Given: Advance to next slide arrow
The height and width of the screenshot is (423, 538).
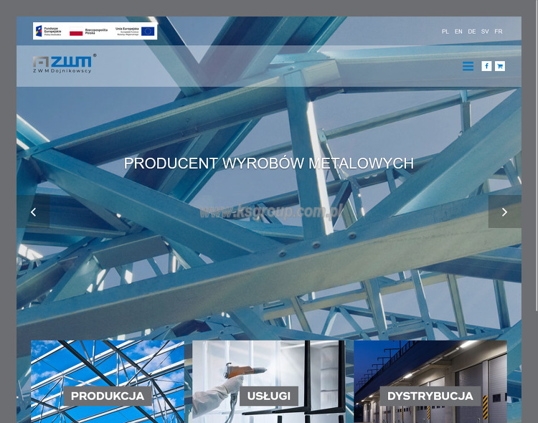Looking at the screenshot, I should 504,212.
